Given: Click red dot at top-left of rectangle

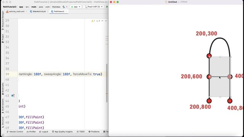Looking at the screenshot, I should [209, 56].
